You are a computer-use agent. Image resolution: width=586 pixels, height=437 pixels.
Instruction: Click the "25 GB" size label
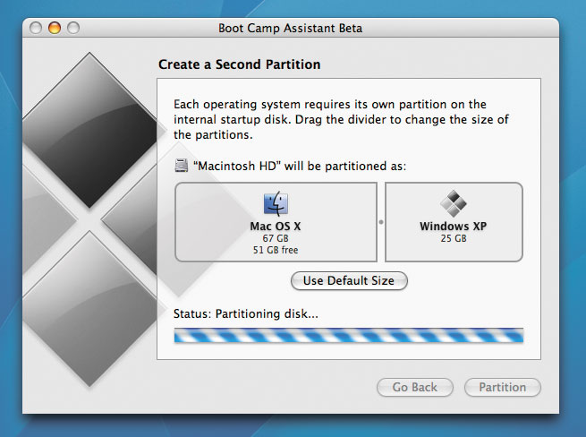point(454,238)
